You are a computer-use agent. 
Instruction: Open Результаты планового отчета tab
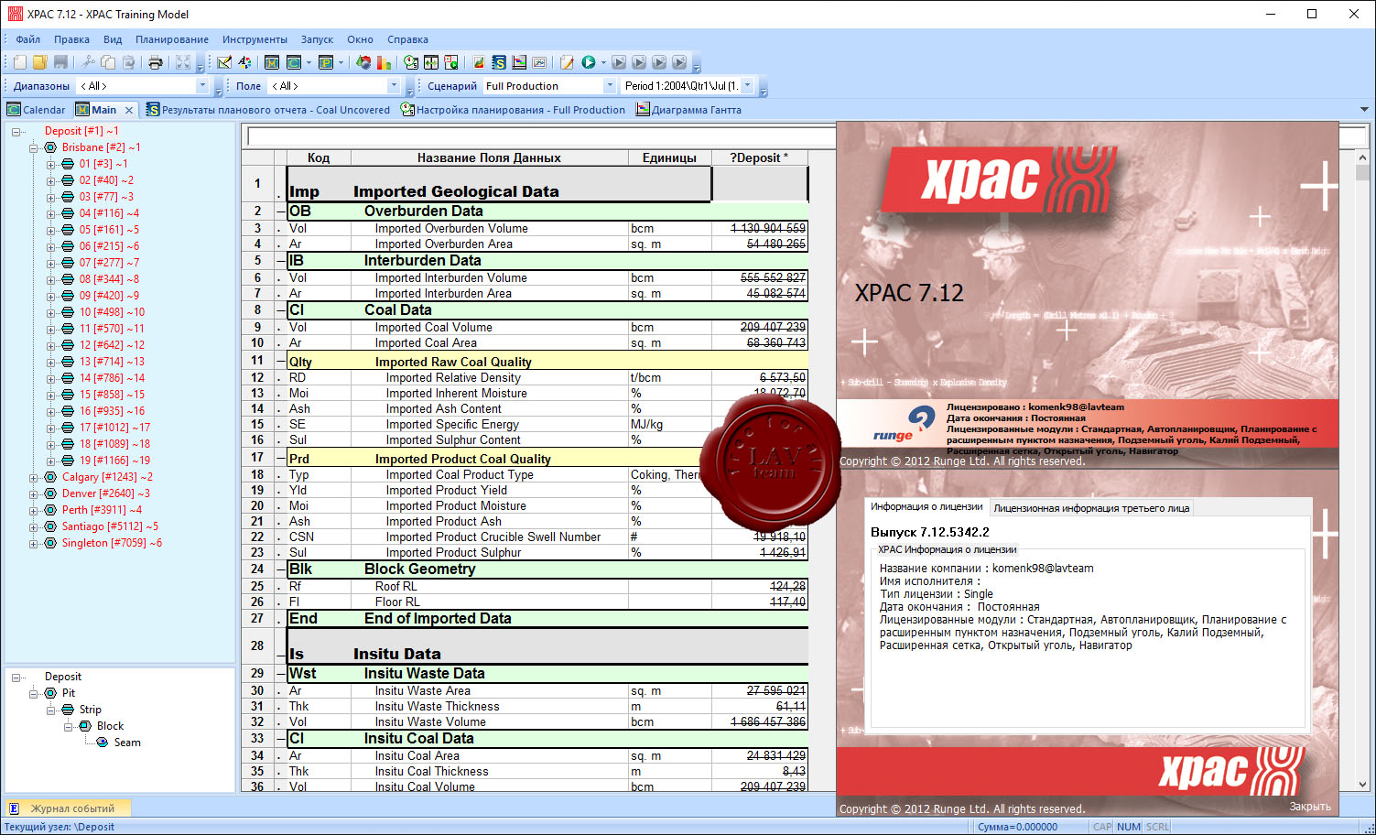pyautogui.click(x=267, y=110)
